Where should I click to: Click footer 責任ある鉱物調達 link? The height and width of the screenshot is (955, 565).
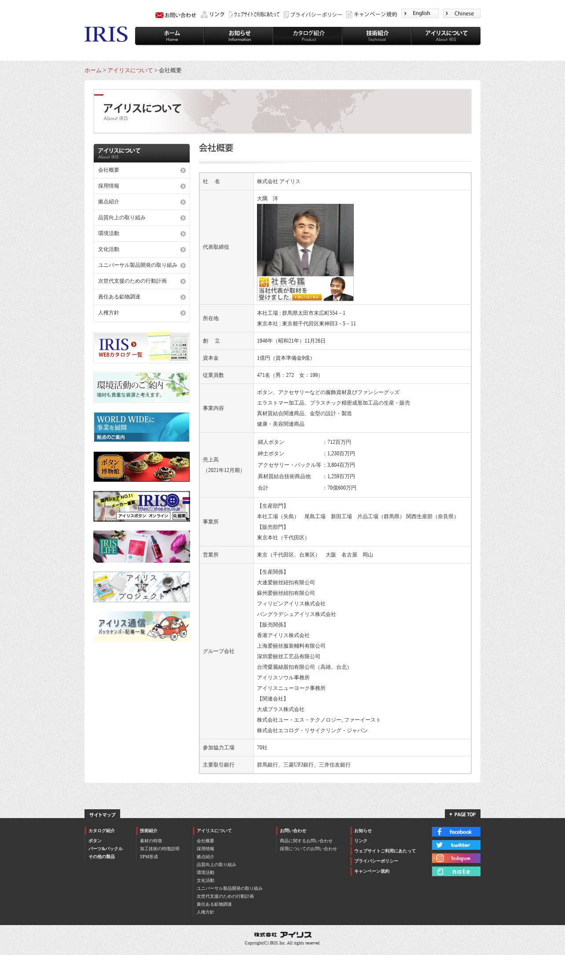(x=214, y=904)
